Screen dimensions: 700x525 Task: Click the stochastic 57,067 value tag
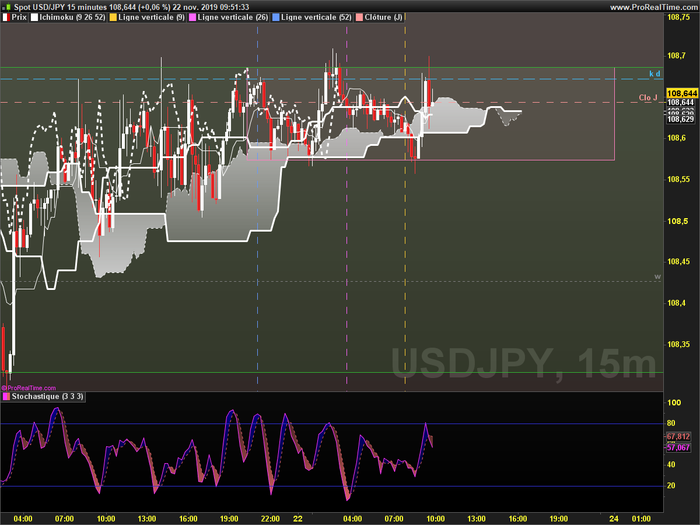pyautogui.click(x=678, y=447)
